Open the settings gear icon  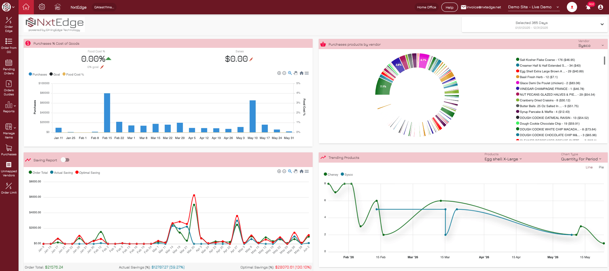[x=42, y=7]
